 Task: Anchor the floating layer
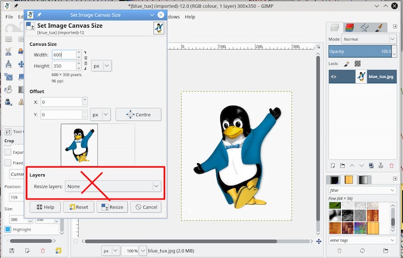381,165
